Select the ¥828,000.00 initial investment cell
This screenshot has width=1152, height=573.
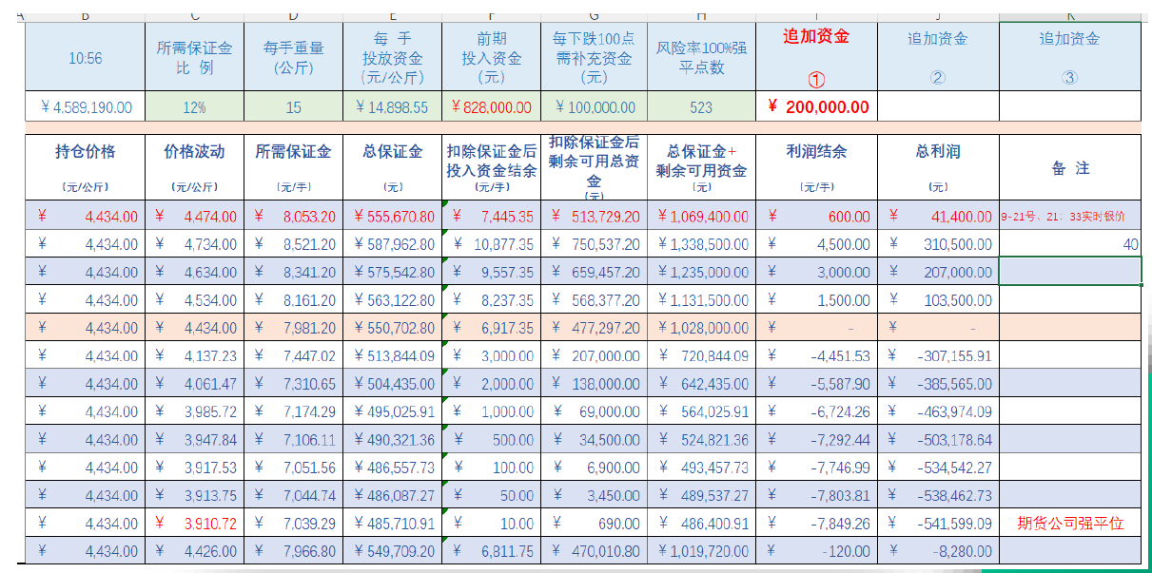[491, 107]
